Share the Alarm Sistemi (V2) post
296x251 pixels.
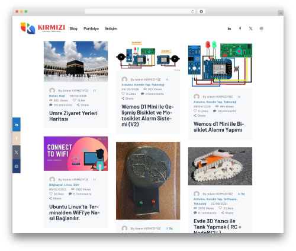click(128, 99)
